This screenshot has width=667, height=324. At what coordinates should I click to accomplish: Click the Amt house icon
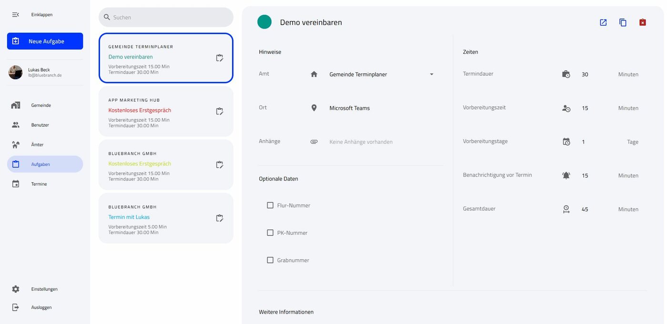[x=314, y=74]
